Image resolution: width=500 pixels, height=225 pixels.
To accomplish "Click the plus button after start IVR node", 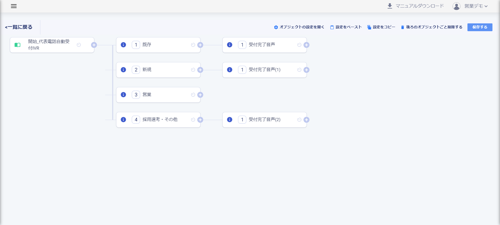I will click(x=94, y=45).
